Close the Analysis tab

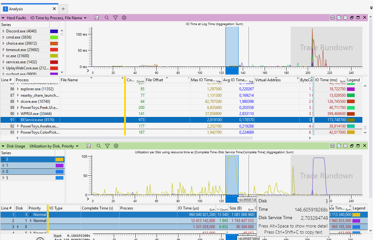click(x=54, y=9)
